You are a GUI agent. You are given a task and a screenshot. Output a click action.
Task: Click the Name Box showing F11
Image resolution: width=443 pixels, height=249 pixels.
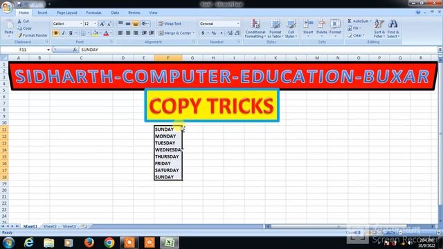(x=23, y=50)
